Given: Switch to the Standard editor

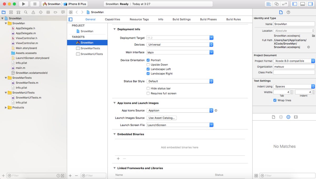Looking at the screenshot, I should 269,4.
